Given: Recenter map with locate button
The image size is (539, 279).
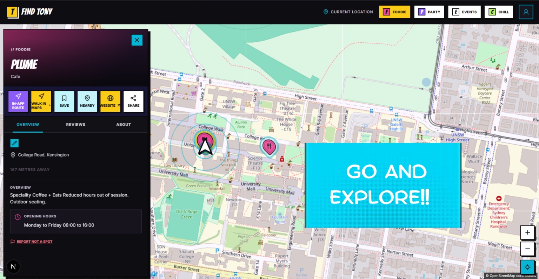Looking at the screenshot, I should click(527, 267).
